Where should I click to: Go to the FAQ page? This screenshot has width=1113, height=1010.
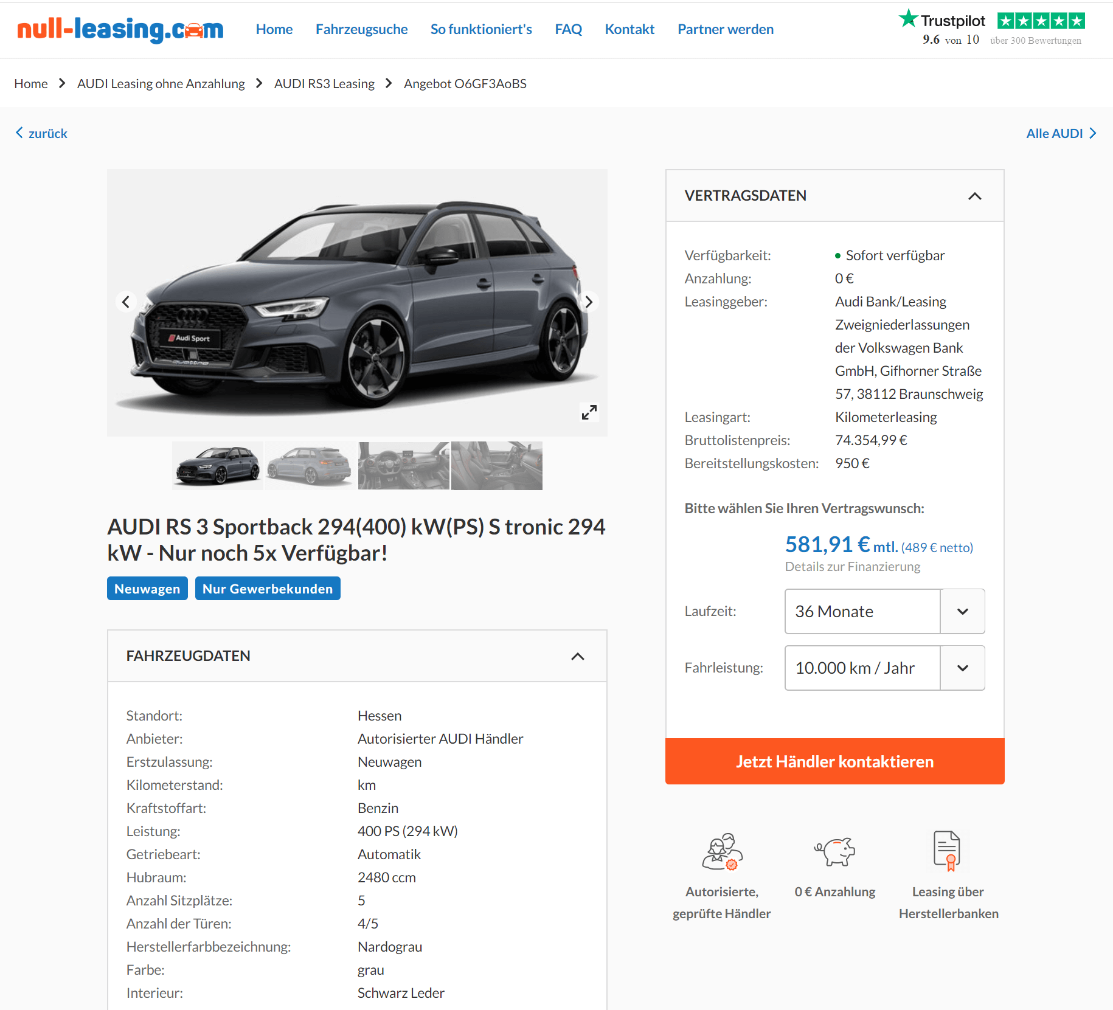click(568, 29)
